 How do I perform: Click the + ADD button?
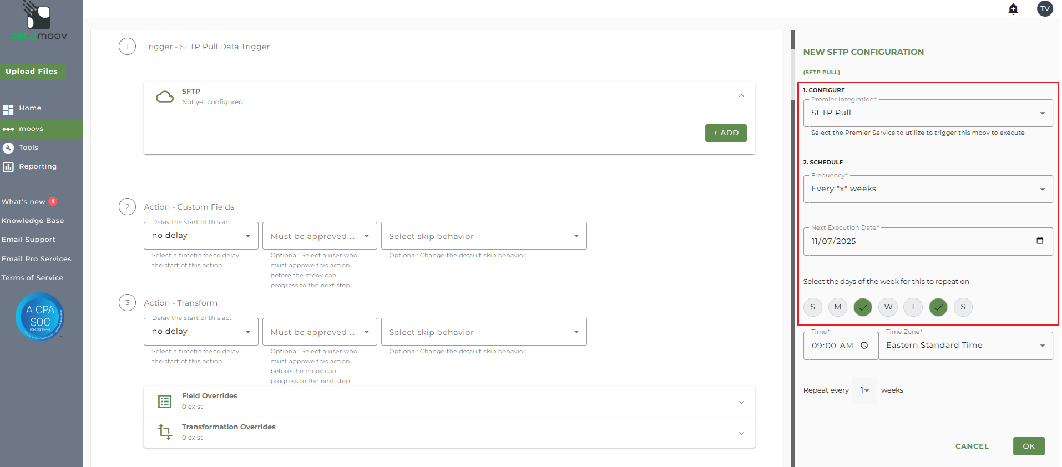point(725,133)
